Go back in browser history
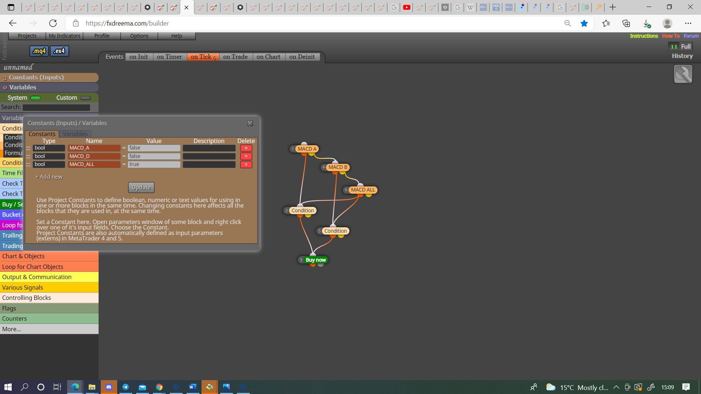The width and height of the screenshot is (701, 394). [13, 23]
